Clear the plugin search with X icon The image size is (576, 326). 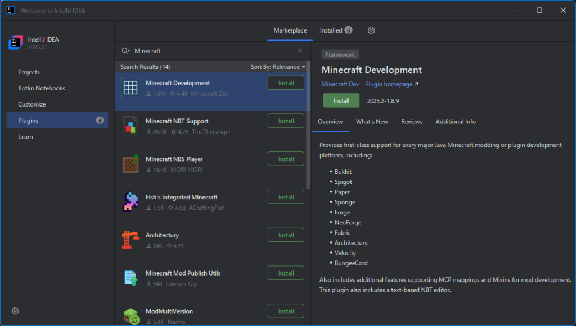point(300,51)
